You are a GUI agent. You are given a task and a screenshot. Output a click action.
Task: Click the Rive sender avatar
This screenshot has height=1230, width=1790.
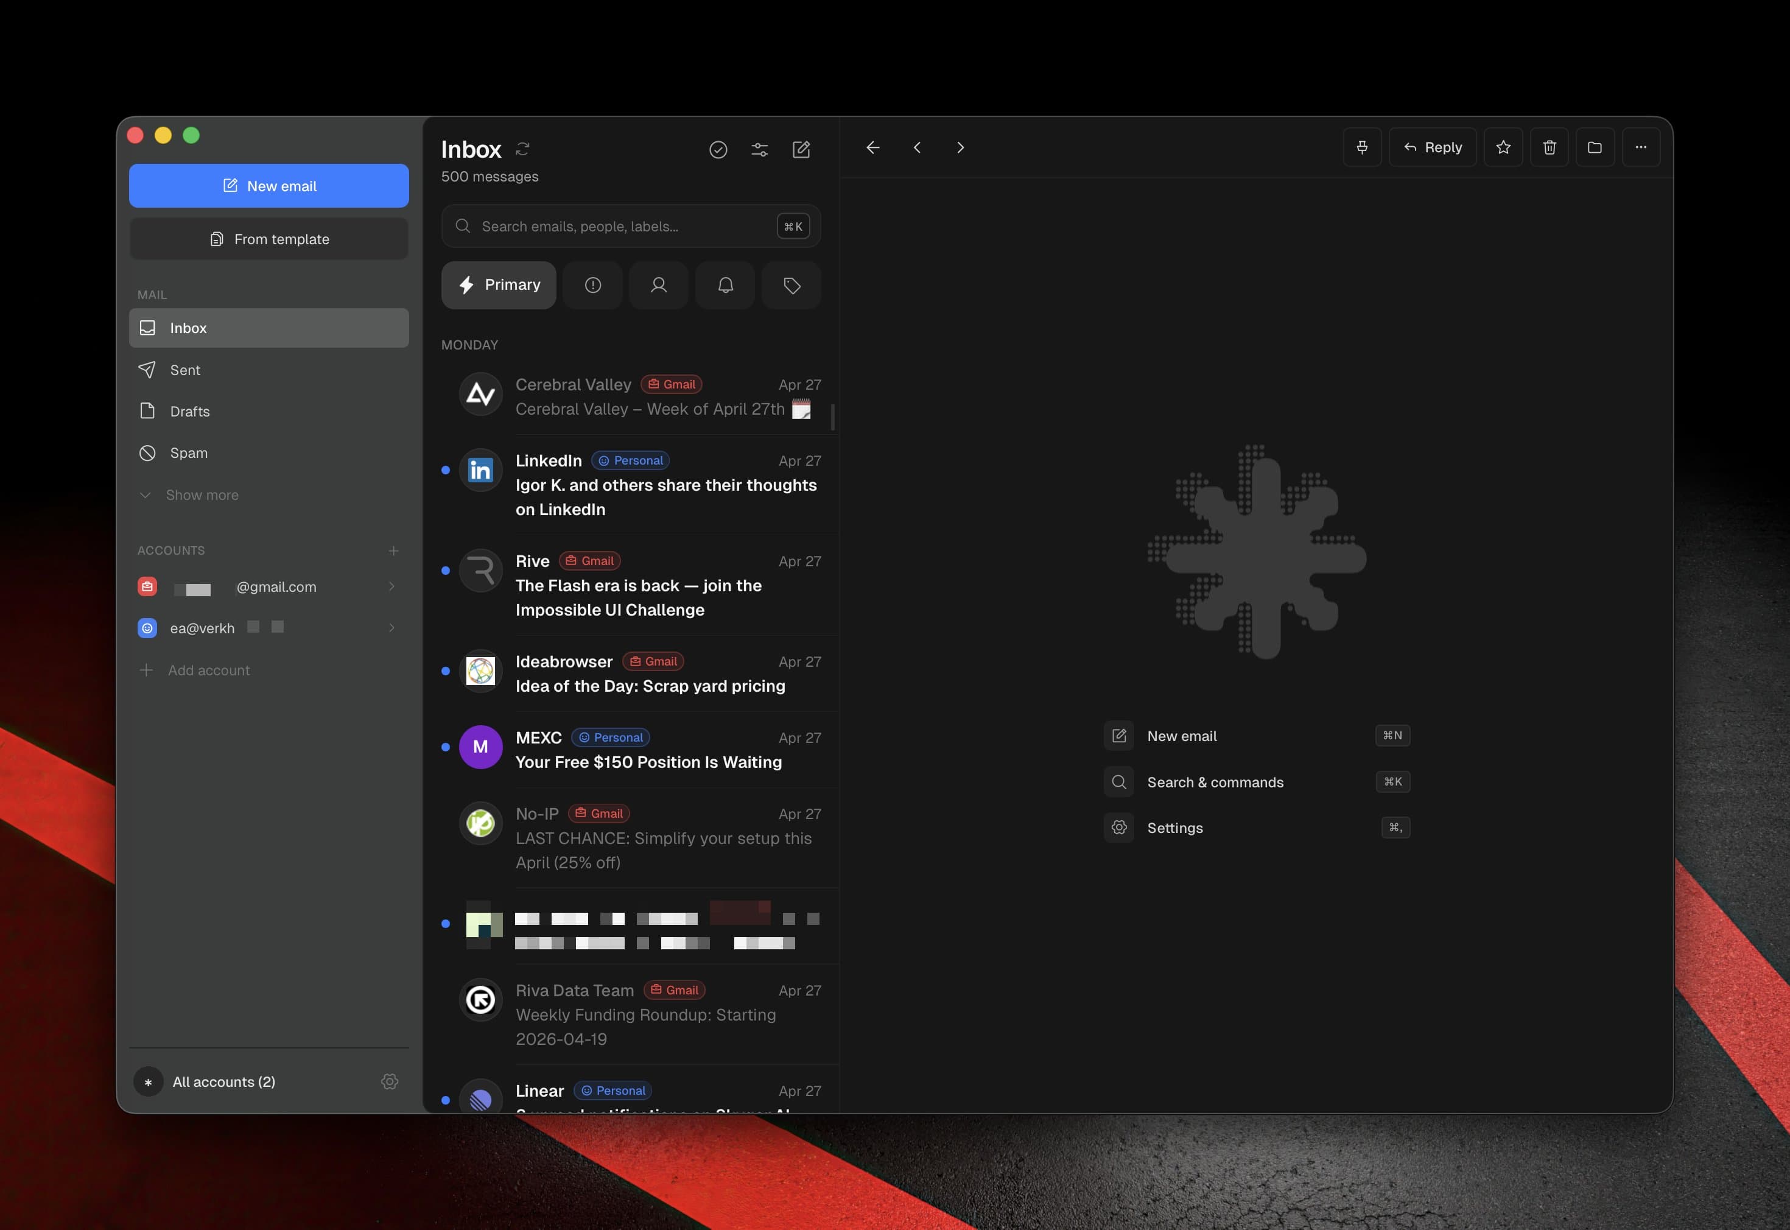tap(481, 571)
